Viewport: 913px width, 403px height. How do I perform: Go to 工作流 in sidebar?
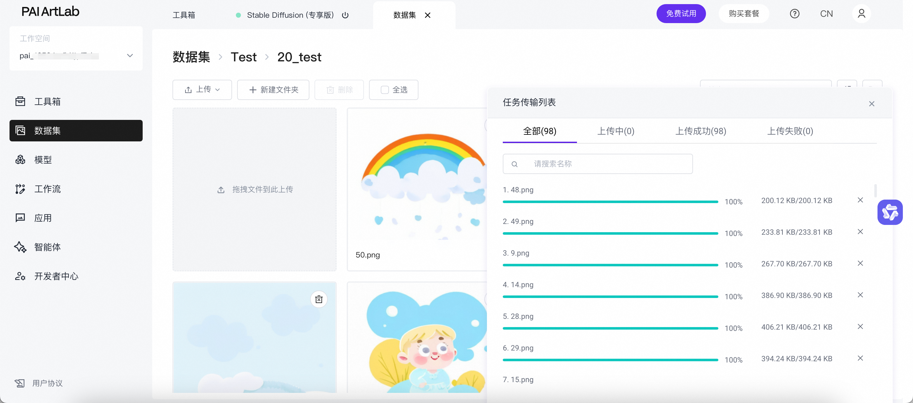coord(47,189)
